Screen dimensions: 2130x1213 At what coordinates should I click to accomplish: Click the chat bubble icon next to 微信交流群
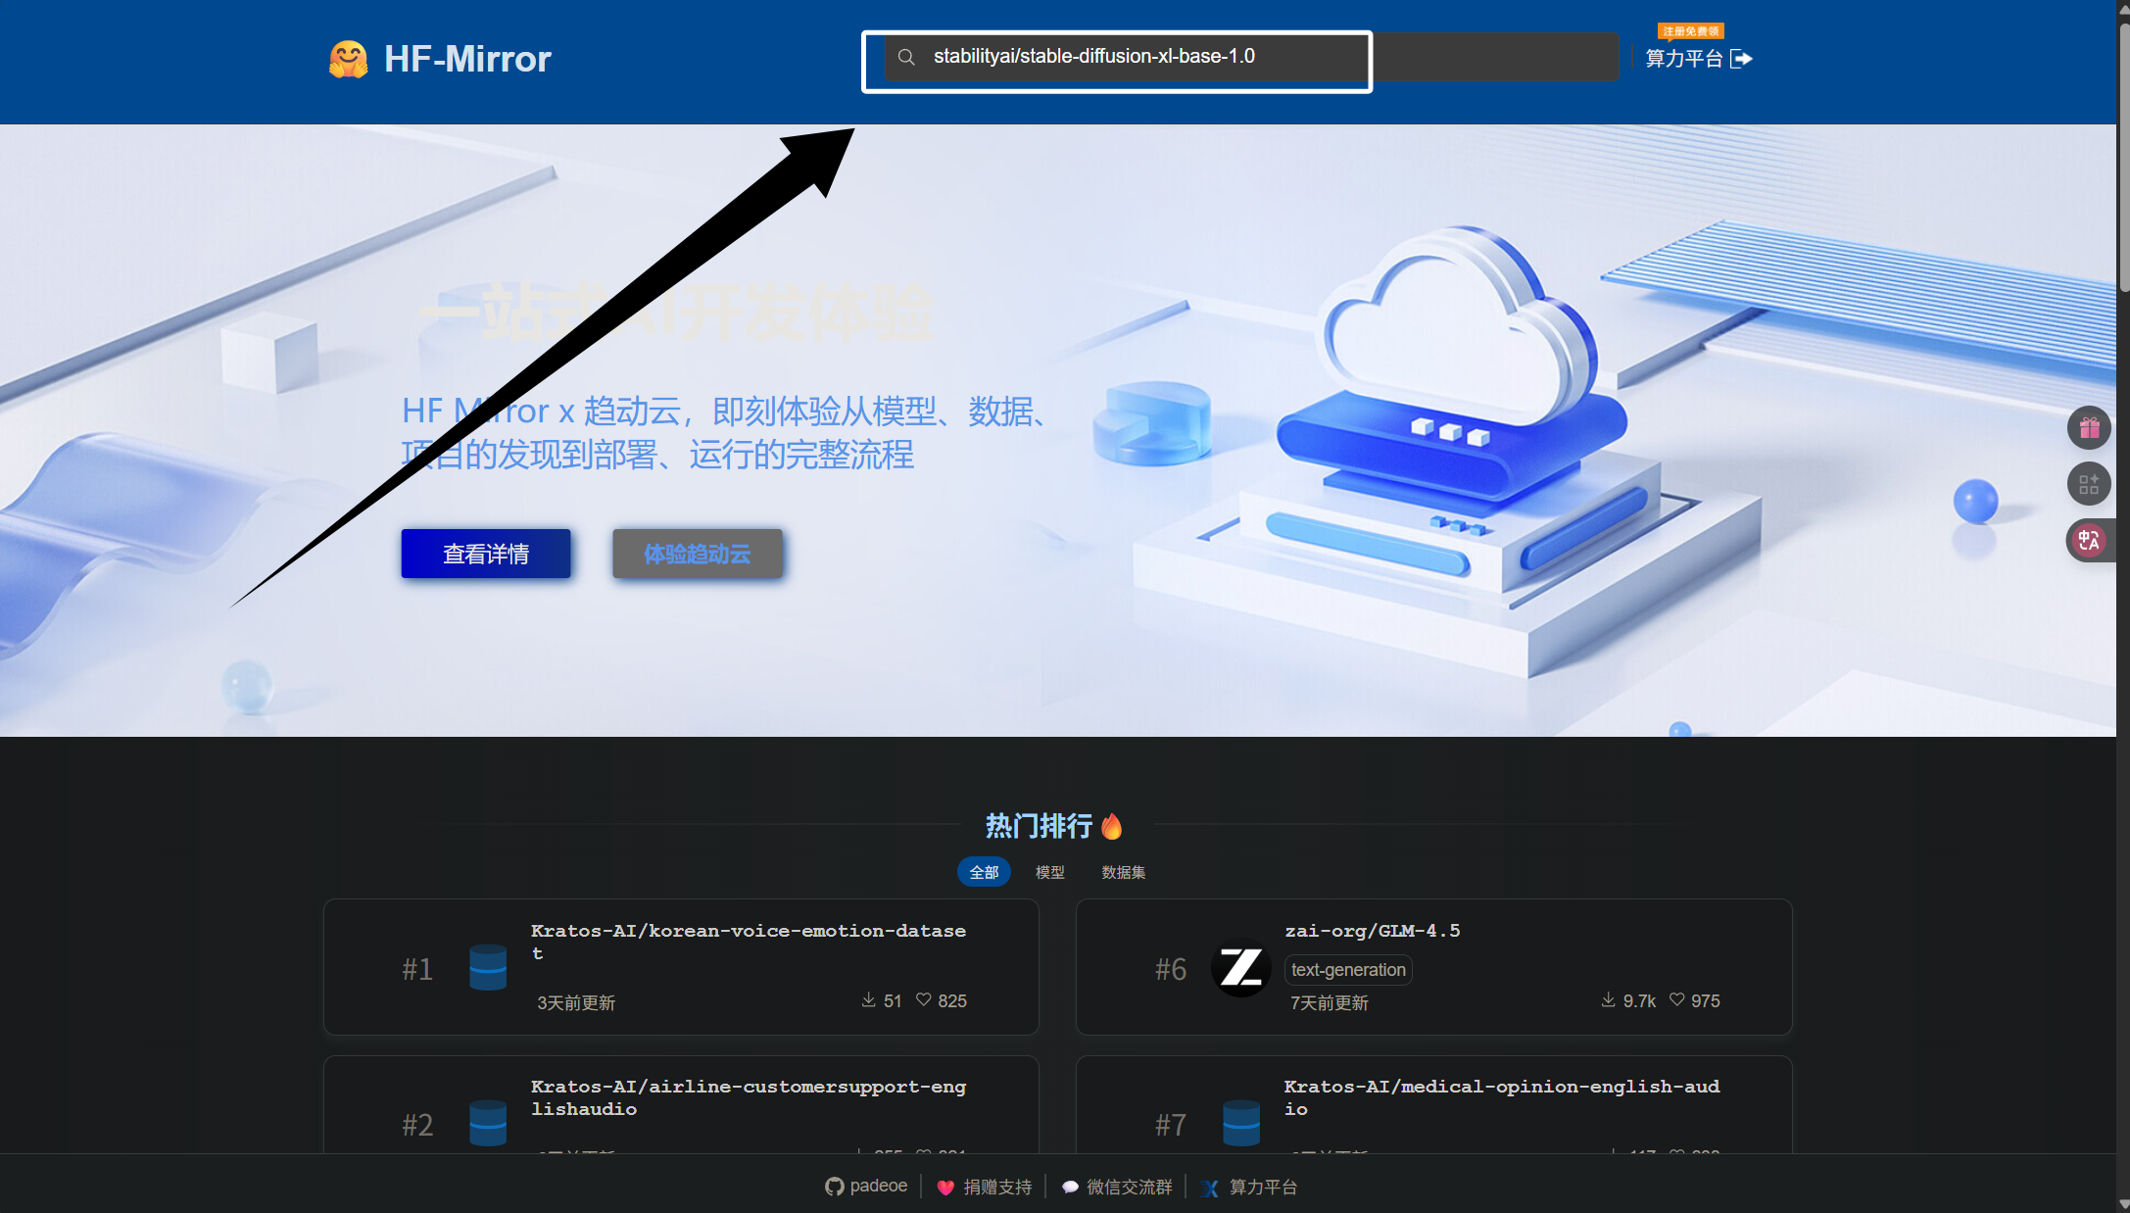[x=1070, y=1188]
